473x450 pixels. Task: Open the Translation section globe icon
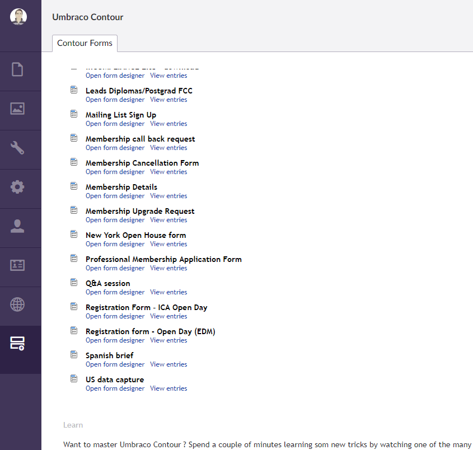pyautogui.click(x=17, y=304)
